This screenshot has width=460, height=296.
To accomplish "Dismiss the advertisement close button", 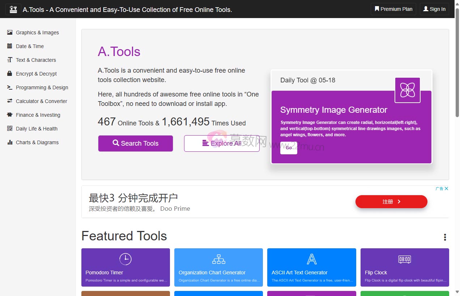I will point(447,188).
